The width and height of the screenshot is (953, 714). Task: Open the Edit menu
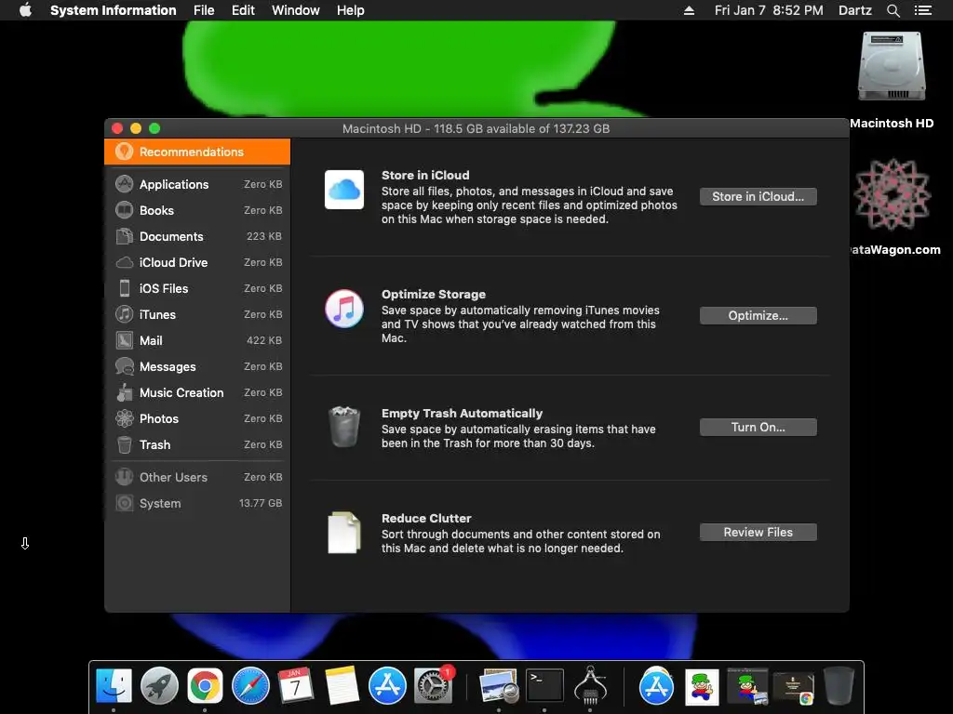tap(243, 10)
